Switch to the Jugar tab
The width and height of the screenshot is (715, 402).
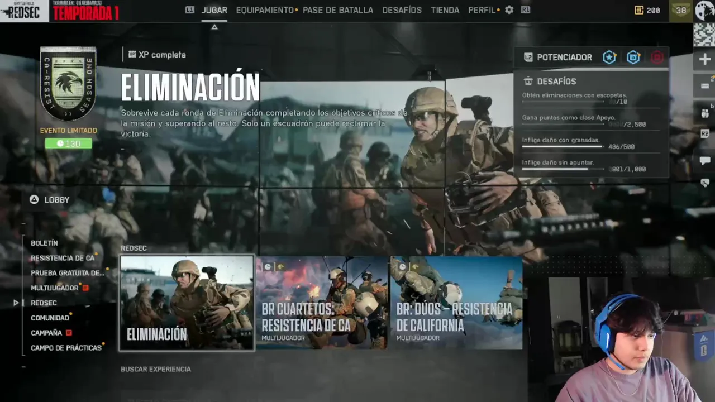pos(214,10)
